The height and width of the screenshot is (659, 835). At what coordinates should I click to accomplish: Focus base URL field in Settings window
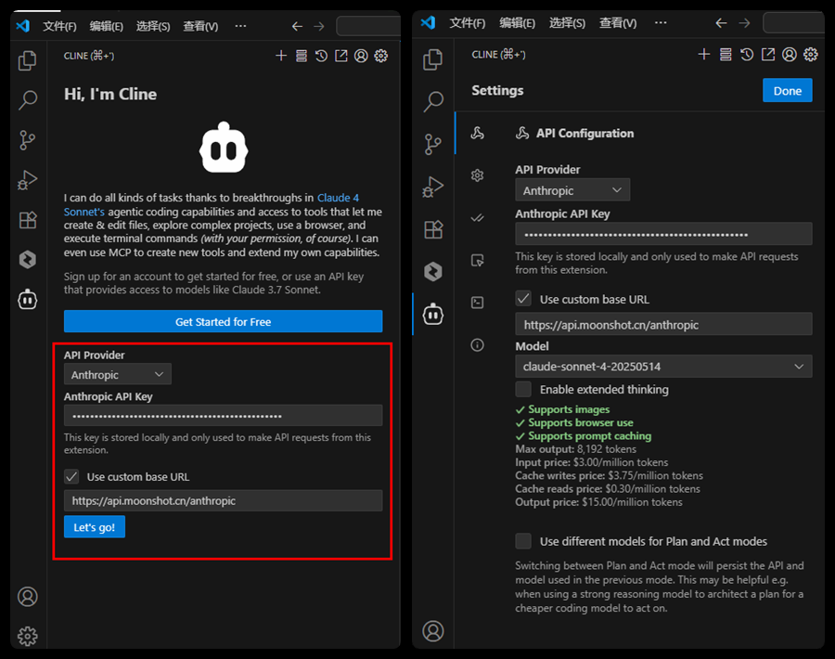[x=663, y=325]
